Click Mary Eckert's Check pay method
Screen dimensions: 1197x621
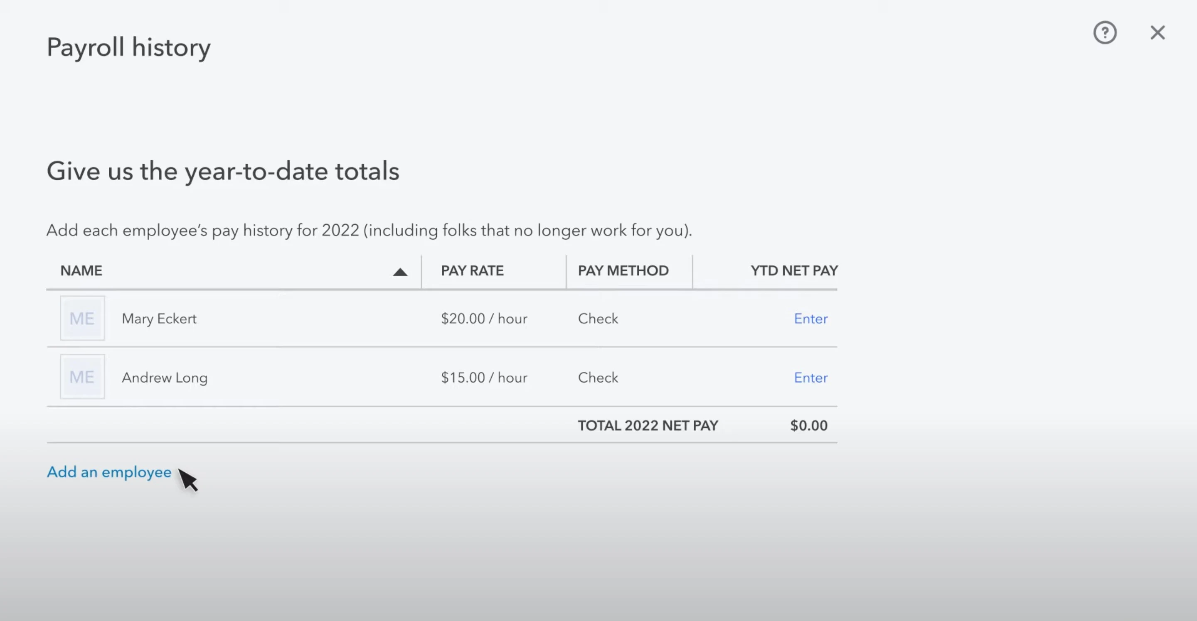pos(598,319)
